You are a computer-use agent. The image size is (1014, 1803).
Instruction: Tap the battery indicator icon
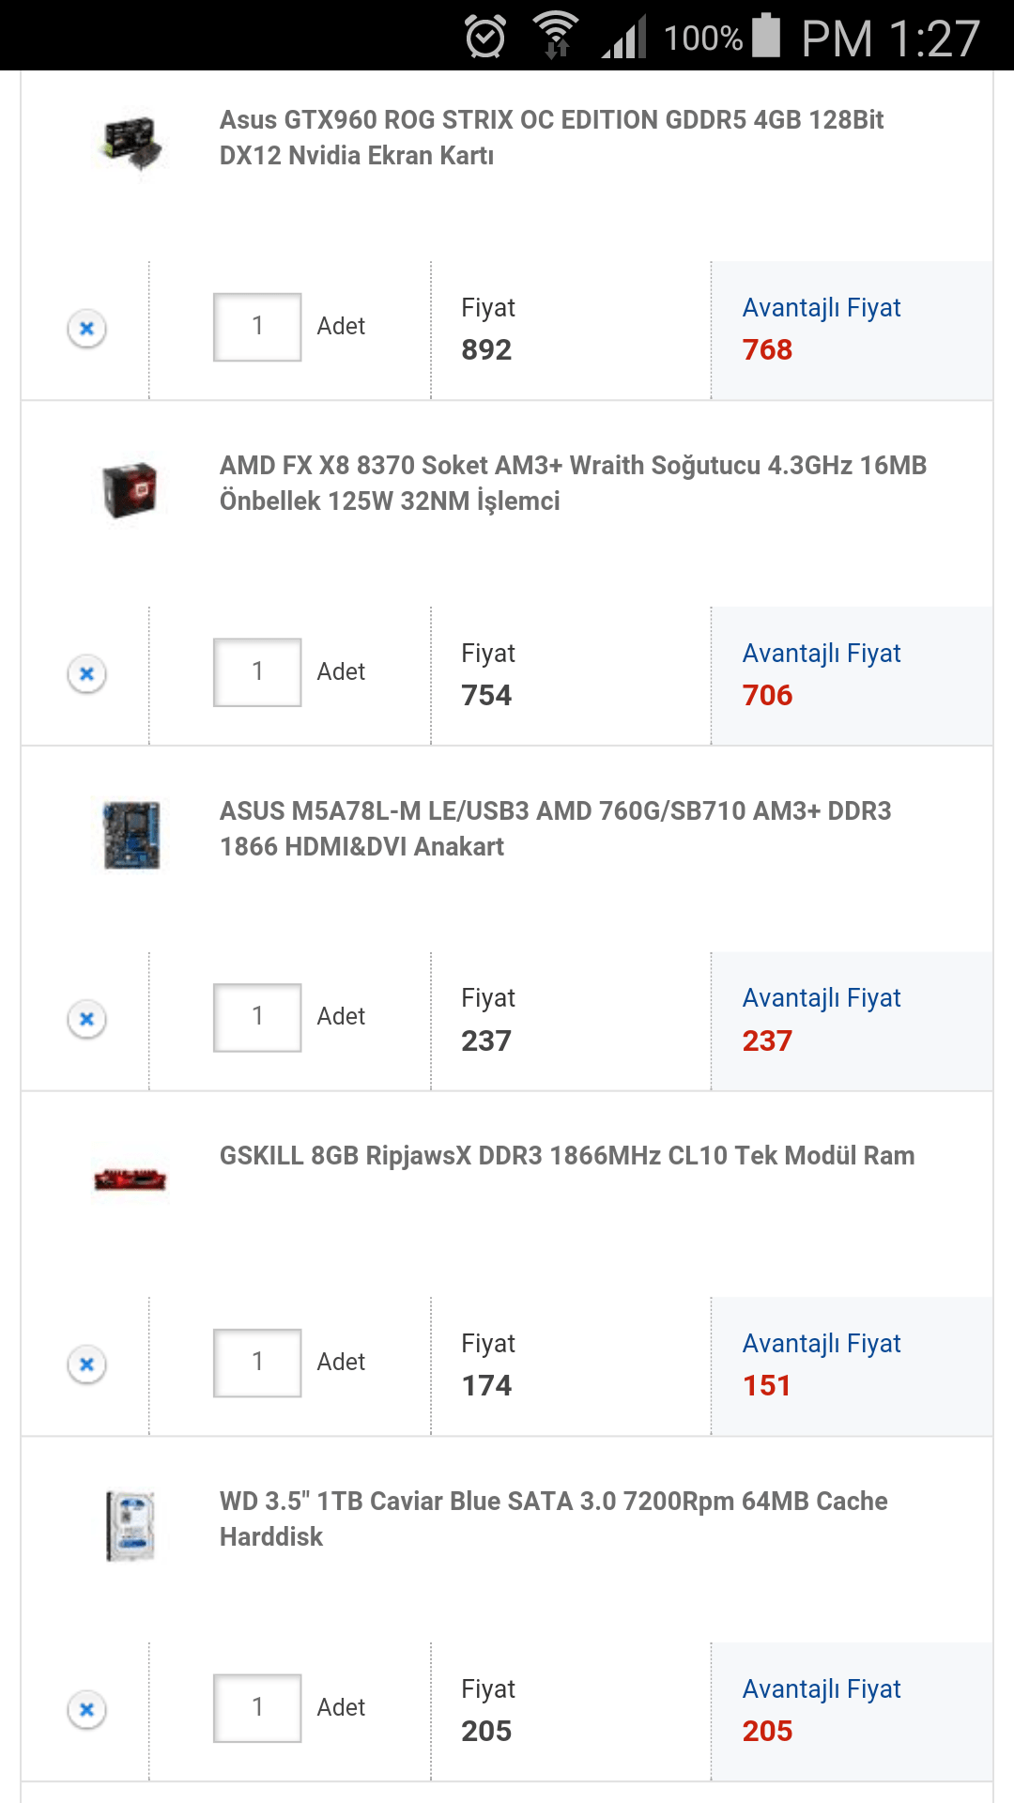[766, 36]
